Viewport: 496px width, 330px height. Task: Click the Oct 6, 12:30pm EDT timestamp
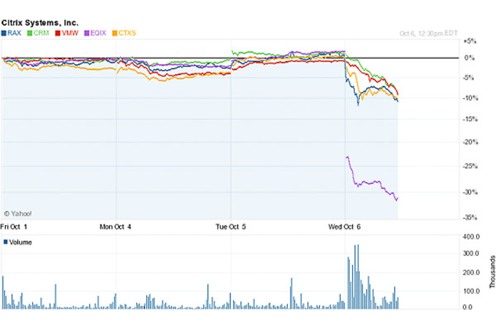(429, 33)
